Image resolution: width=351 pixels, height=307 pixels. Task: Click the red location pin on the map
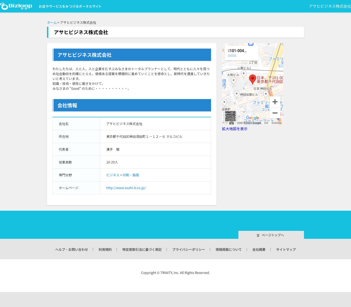(253, 79)
